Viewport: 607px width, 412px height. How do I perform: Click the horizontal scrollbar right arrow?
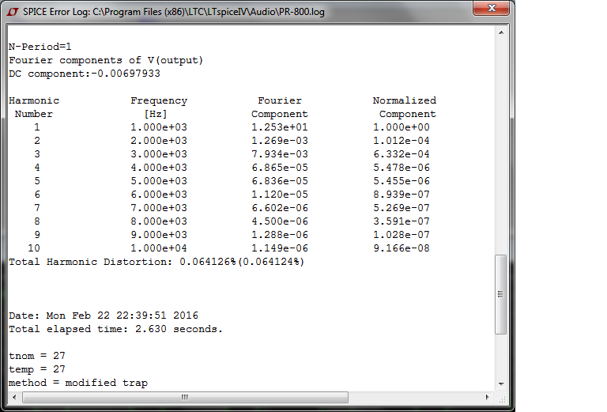coord(487,397)
